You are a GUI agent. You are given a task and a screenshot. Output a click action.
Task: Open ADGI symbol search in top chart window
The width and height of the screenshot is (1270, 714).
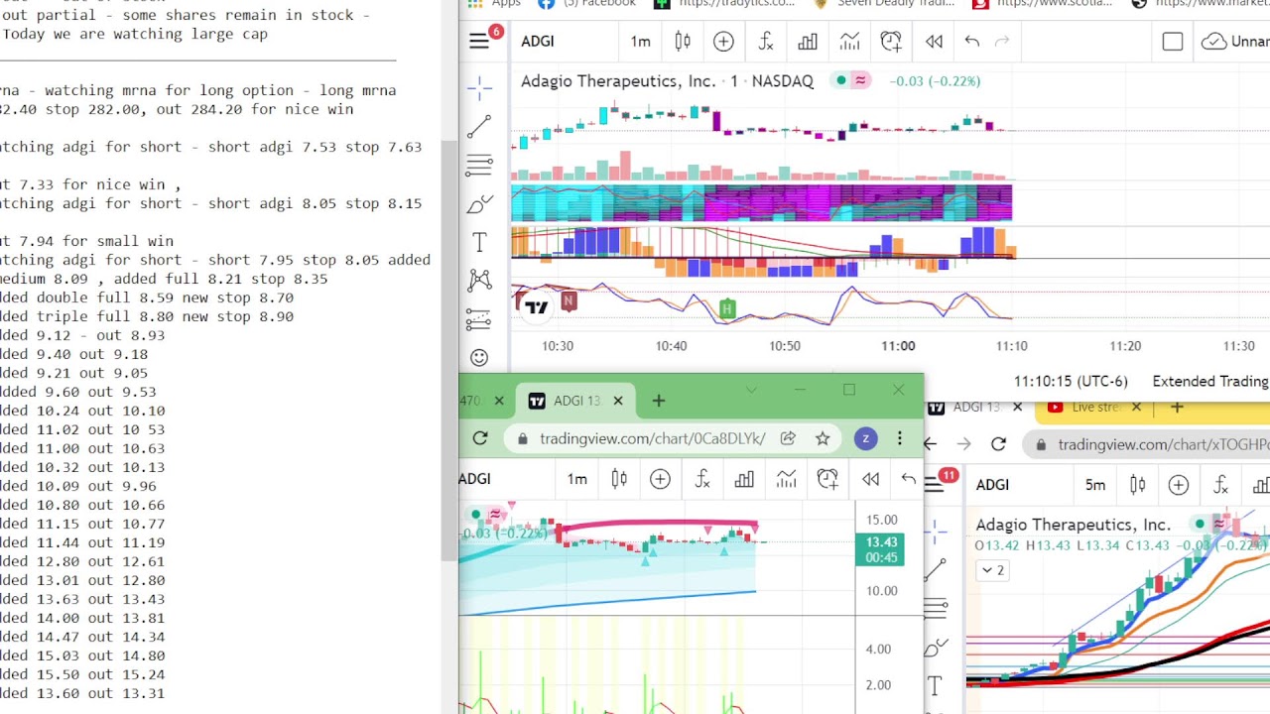[537, 41]
